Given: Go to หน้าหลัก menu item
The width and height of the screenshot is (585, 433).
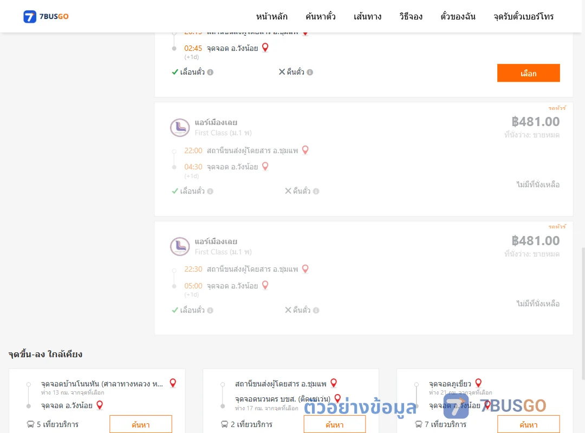Looking at the screenshot, I should (x=271, y=16).
